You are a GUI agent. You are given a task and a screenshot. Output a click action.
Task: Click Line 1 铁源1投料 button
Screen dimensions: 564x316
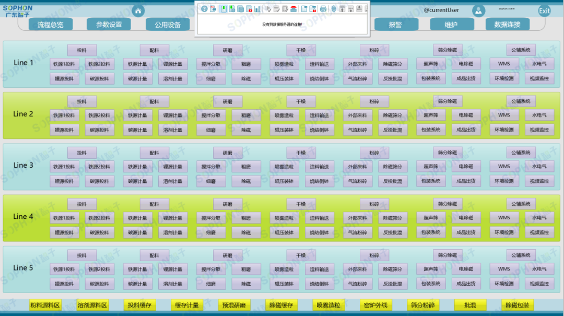[x=65, y=64]
